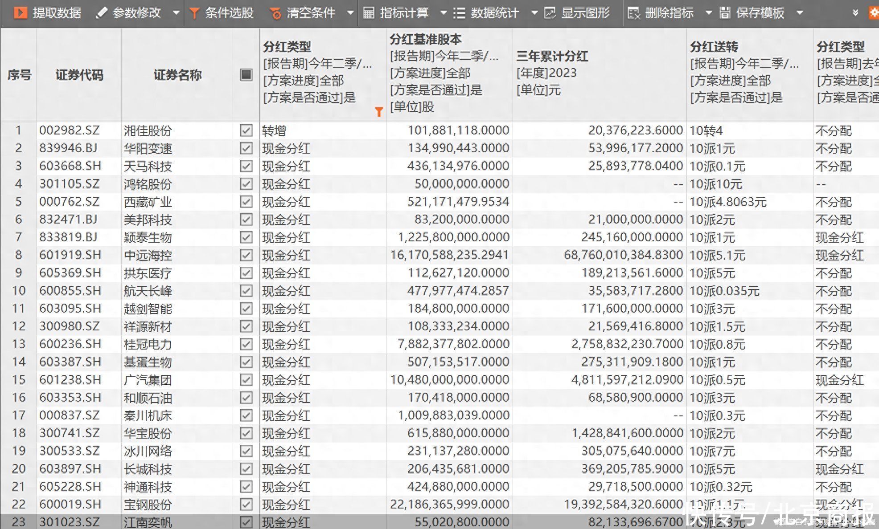Select the 分红送转 column header

(x=750, y=74)
